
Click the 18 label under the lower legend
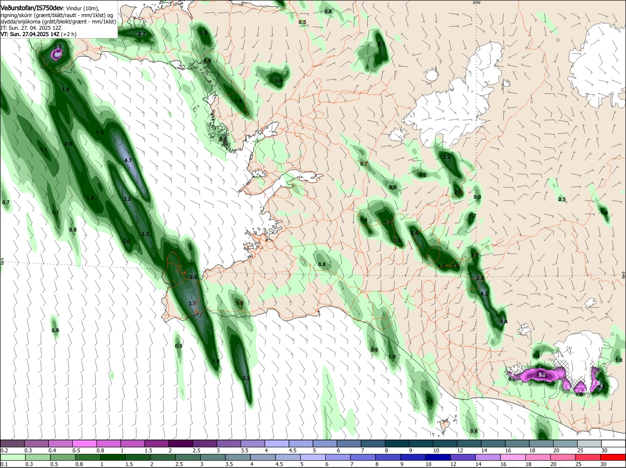click(x=528, y=465)
